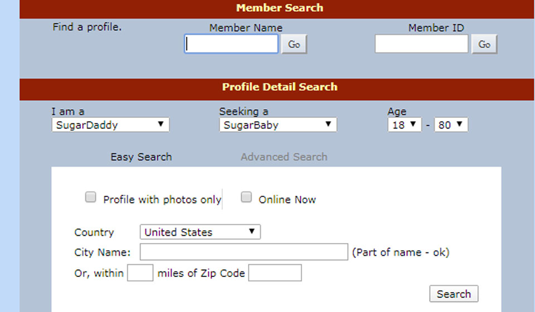Click Go button next to Member Name
Image resolution: width=535 pixels, height=312 pixels.
tap(294, 44)
